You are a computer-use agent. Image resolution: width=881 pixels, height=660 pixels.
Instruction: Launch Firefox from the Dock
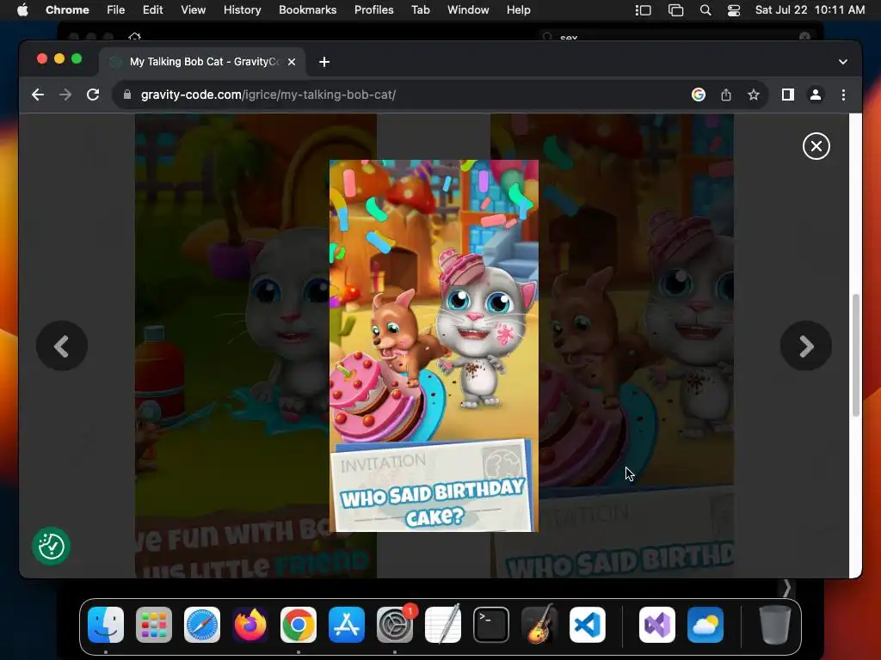point(250,625)
